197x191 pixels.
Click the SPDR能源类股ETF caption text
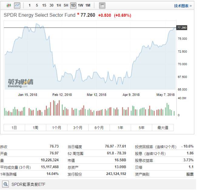tap(28, 184)
